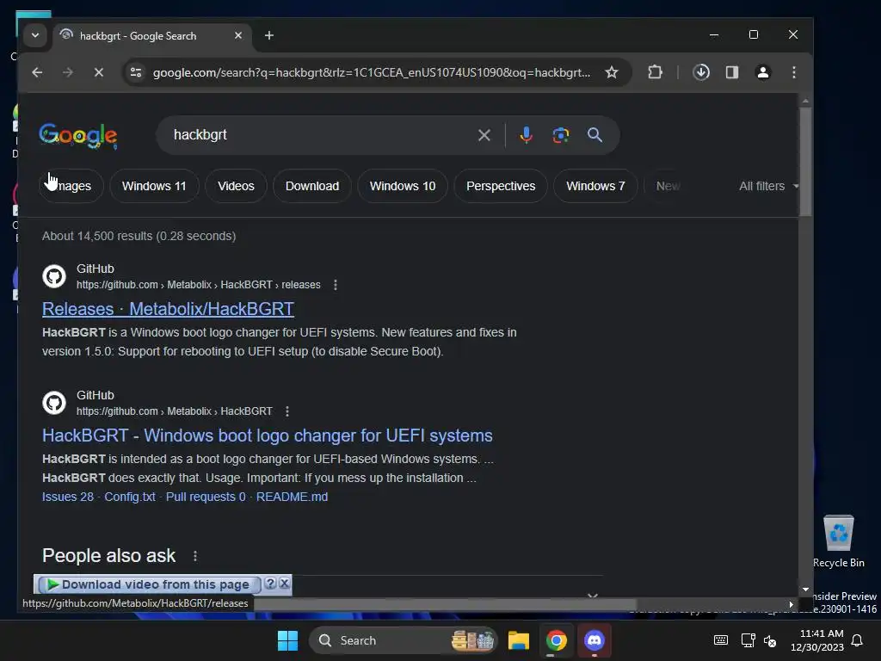Open the Windows Start menu

[x=287, y=640]
